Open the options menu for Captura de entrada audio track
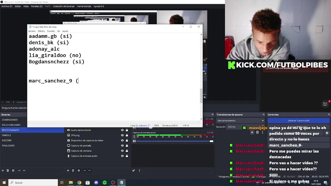 pyautogui.click(x=134, y=136)
